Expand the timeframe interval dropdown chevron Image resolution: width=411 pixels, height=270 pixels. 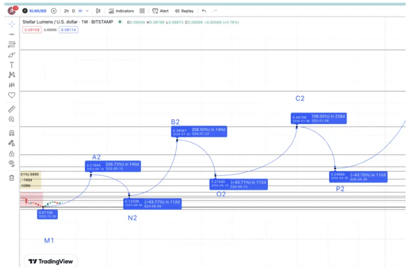coord(87,11)
